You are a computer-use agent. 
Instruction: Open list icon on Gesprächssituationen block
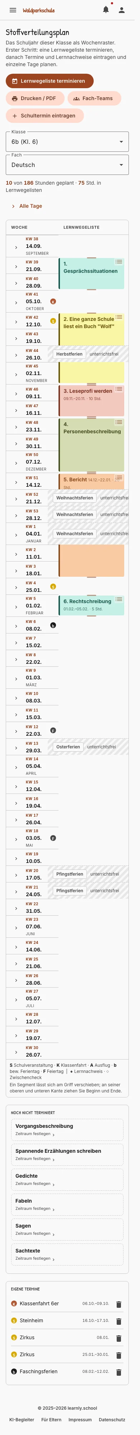coord(118,262)
